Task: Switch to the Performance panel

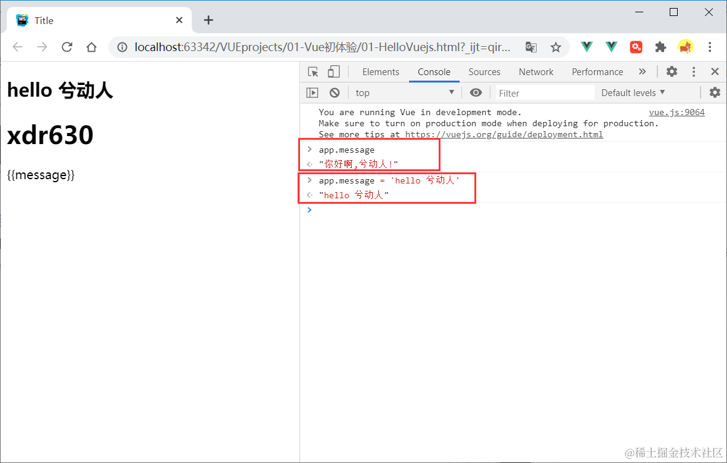Action: (x=597, y=72)
